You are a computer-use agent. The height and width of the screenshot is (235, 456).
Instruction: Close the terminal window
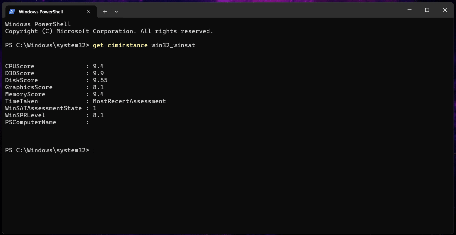(445, 10)
